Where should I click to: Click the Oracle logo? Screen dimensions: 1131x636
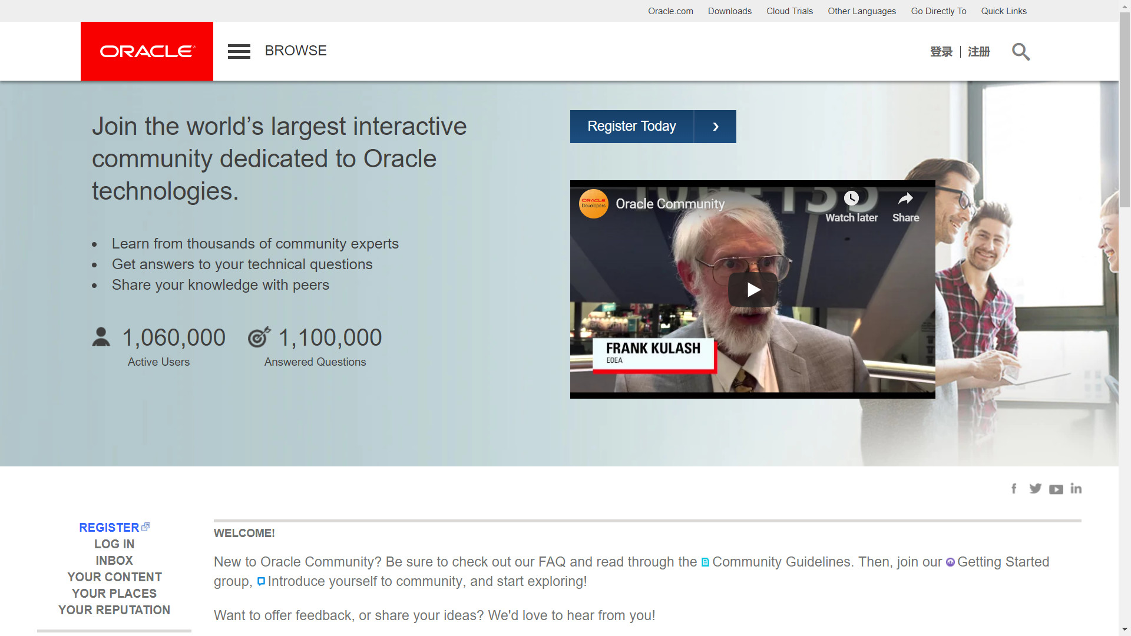tap(147, 51)
